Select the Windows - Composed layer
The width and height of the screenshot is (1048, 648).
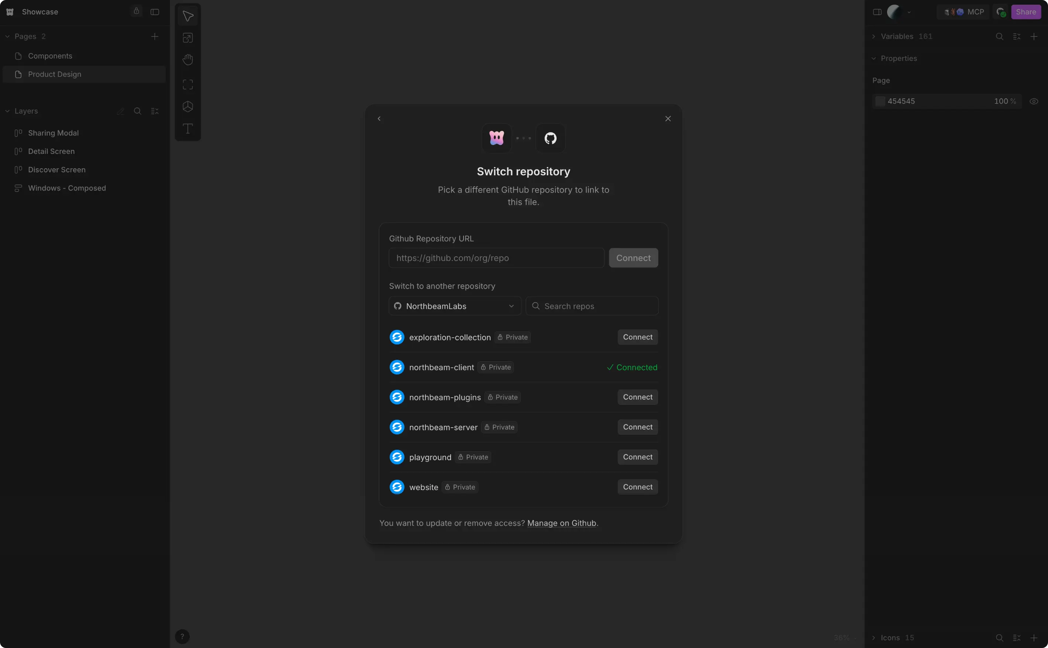click(x=84, y=188)
